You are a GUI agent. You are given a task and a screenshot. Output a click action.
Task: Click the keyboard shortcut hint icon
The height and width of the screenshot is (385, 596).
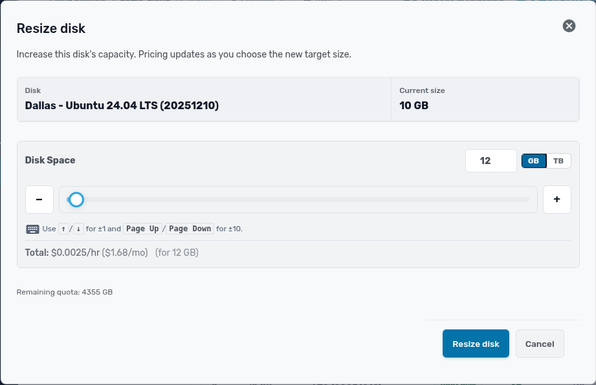tap(33, 229)
